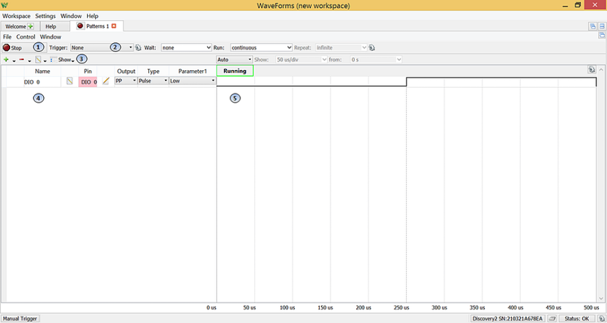Click the green plus icon on the Welcome tab
The image size is (607, 323).
(x=31, y=26)
